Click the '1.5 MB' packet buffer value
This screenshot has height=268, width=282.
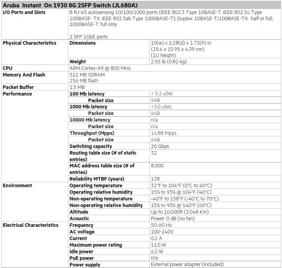pos(77,87)
